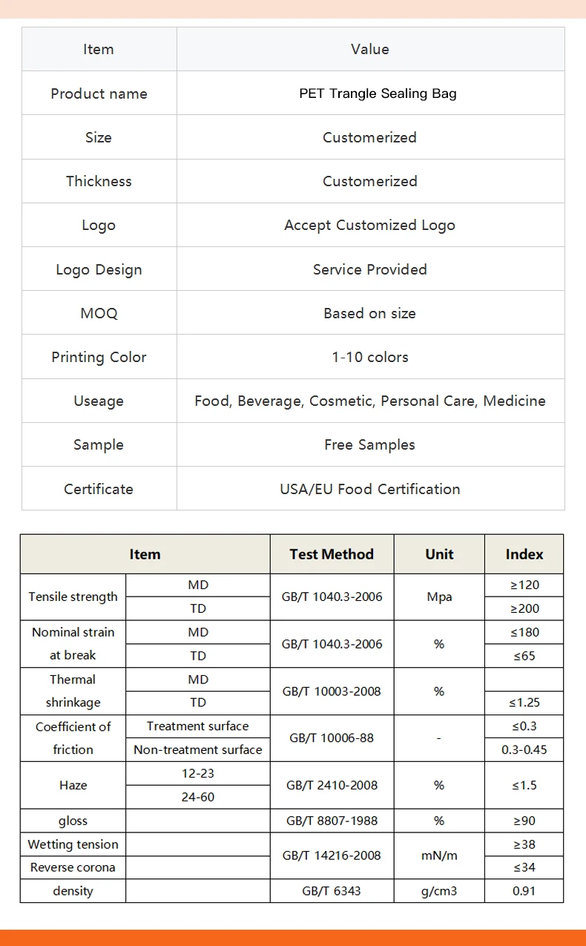Click the 'Non-treatment surface' cell

(198, 749)
